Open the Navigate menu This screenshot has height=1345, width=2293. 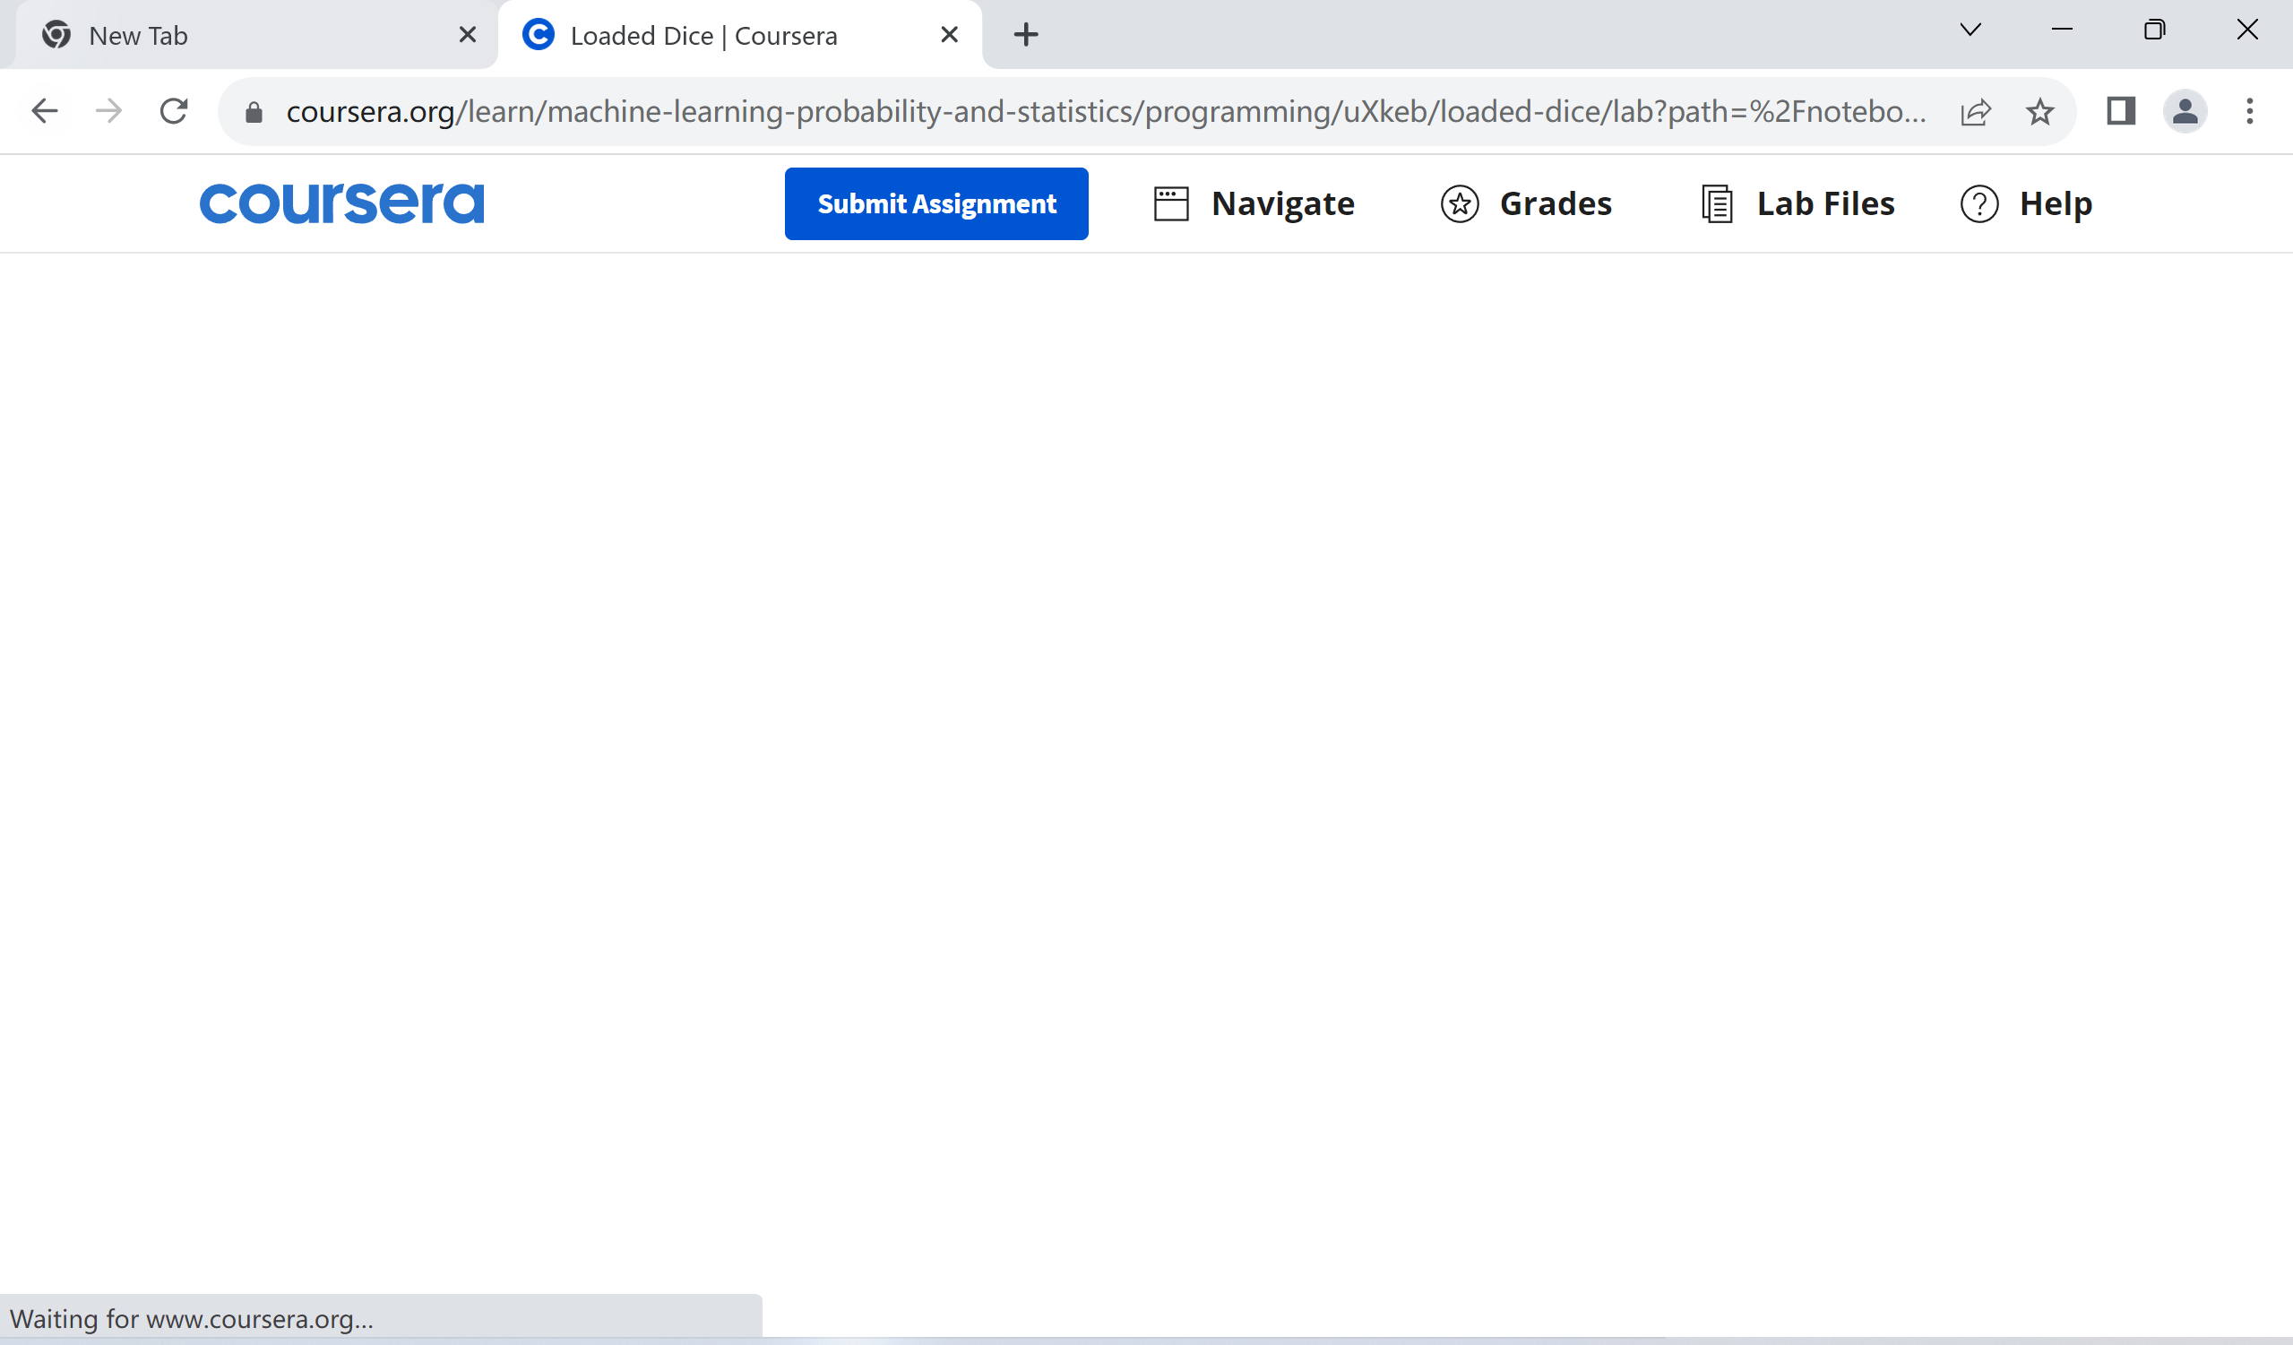coord(1281,203)
